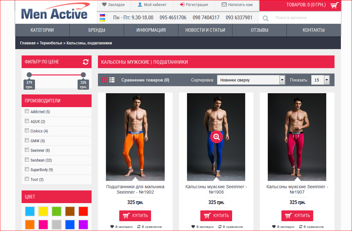
Task: Open the ИНФОРМАЦИЯ menu
Action: [151, 30]
